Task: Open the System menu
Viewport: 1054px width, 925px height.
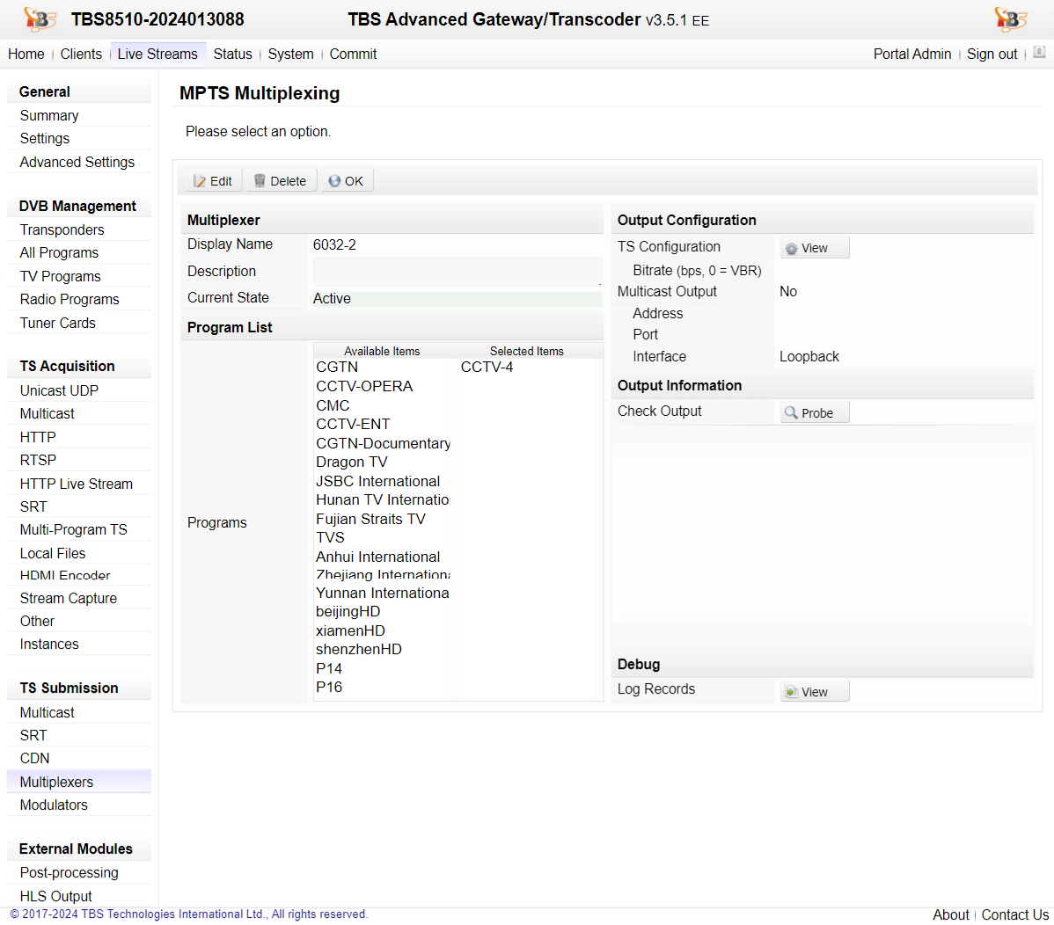Action: pos(290,54)
